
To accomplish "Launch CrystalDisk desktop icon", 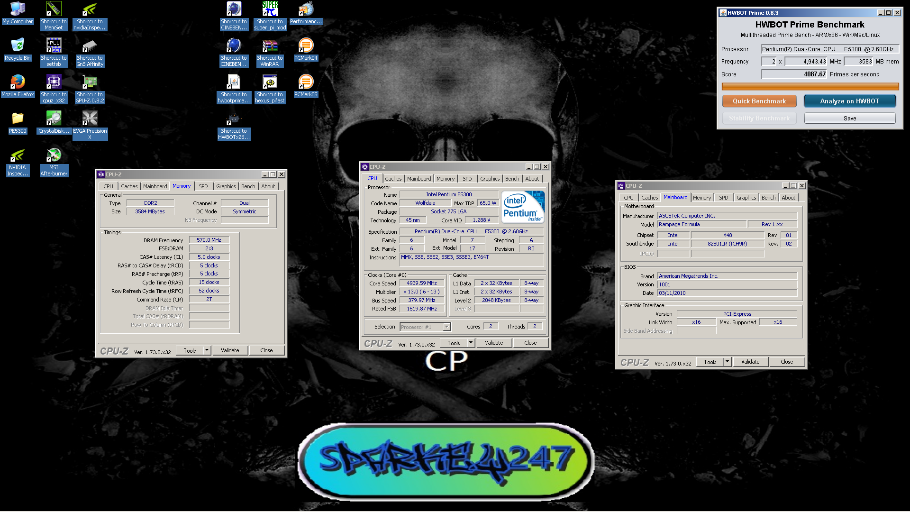I will point(54,123).
